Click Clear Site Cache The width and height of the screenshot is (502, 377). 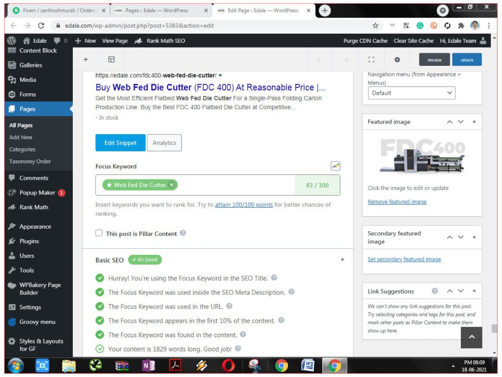[413, 41]
